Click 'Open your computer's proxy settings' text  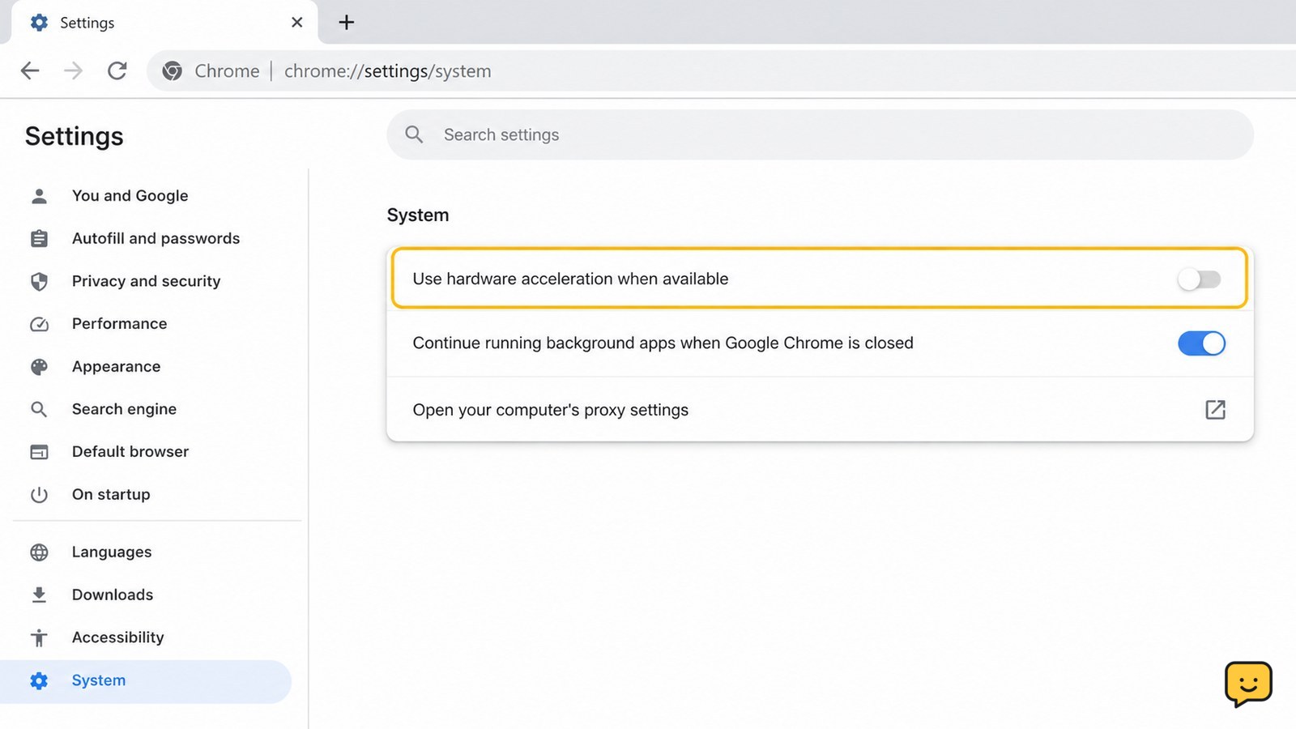(551, 410)
